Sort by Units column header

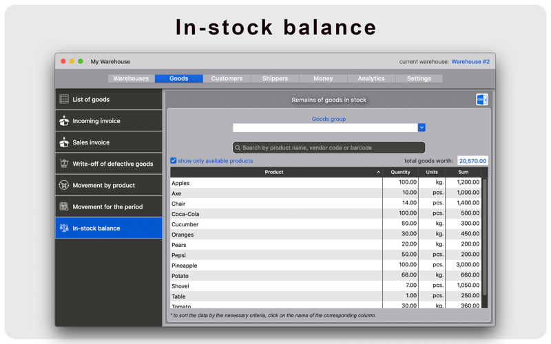(432, 172)
